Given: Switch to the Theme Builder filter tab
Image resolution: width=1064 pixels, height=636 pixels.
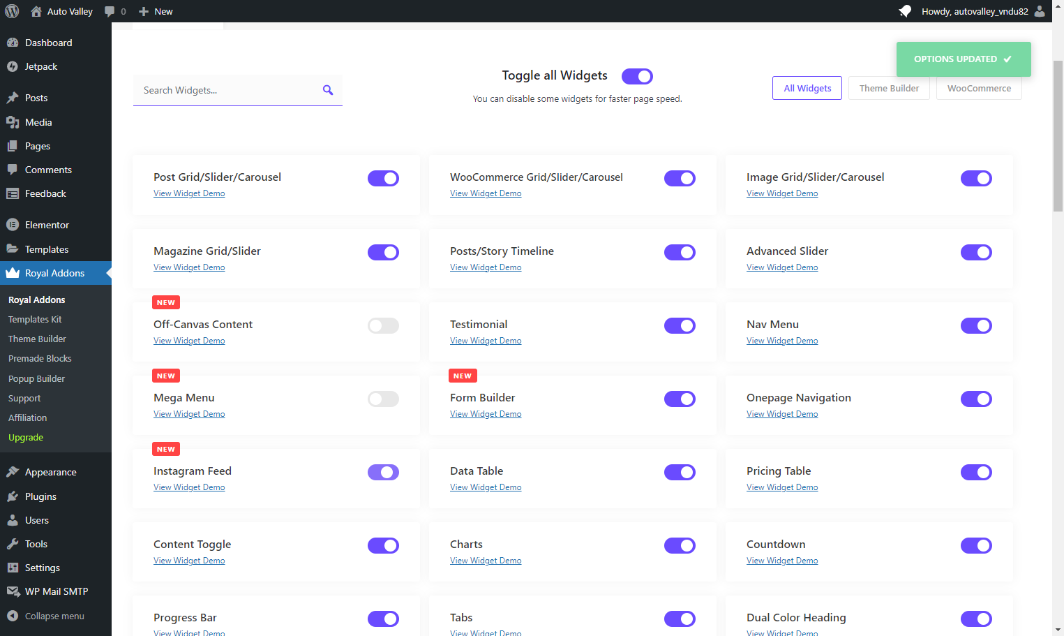Looking at the screenshot, I should click(889, 88).
